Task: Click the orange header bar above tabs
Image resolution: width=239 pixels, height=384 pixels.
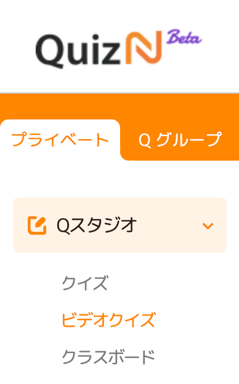Action: click(x=119, y=106)
